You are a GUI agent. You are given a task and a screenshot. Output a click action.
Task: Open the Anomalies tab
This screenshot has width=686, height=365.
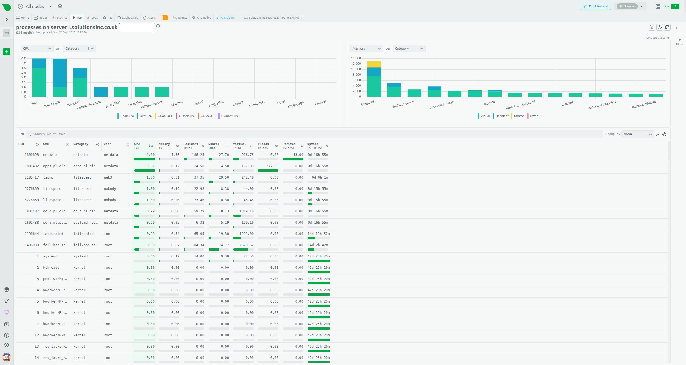click(x=201, y=18)
